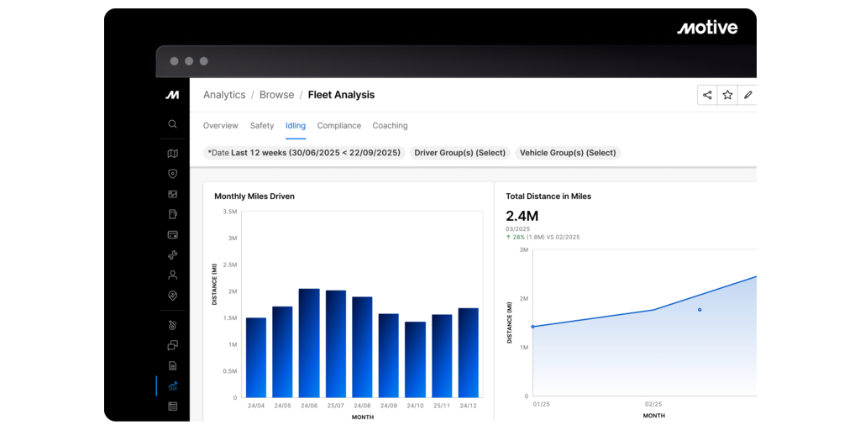Switch to the Safety tab
The image size is (860, 430).
[262, 126]
